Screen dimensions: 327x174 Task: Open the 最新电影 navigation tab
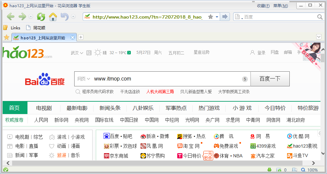coord(77,108)
